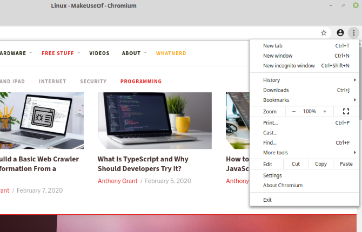362x232 pixels.
Task: Select Find... from the menu
Action: [x=304, y=142]
